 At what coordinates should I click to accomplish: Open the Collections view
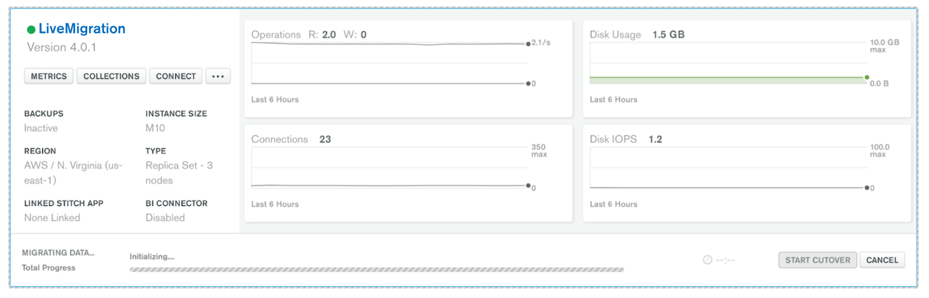click(x=111, y=76)
